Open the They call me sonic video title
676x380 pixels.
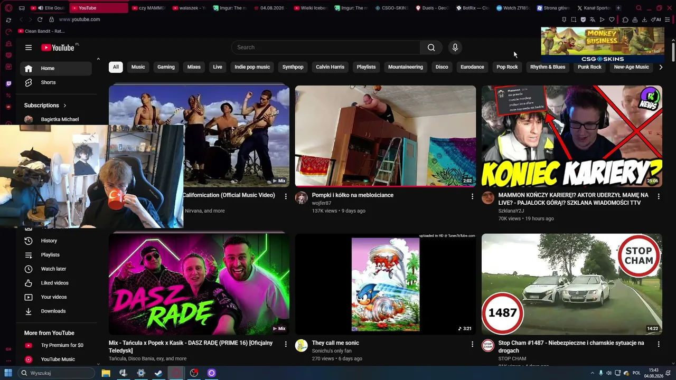click(x=335, y=343)
